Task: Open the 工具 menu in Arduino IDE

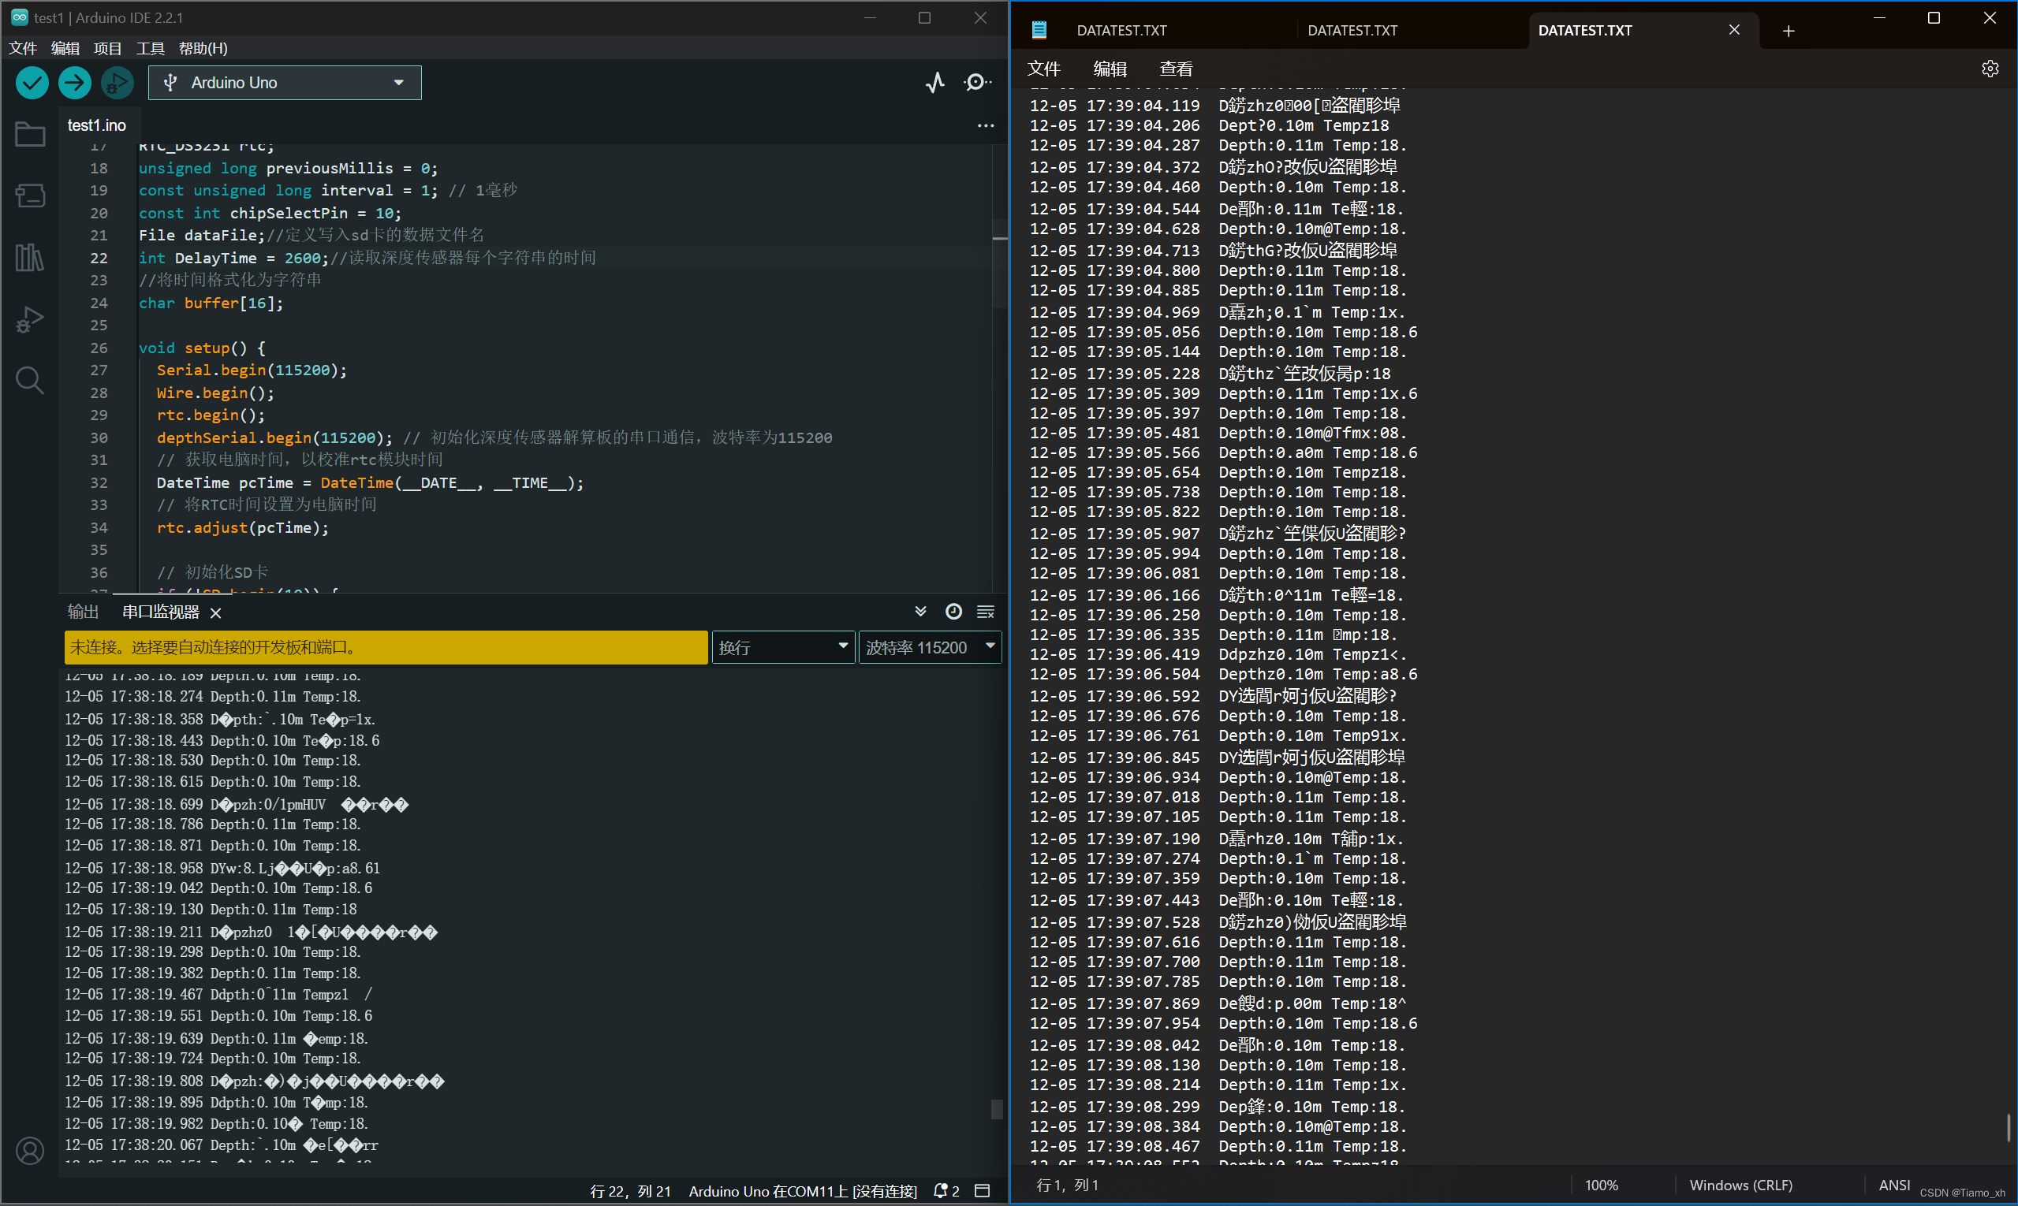Action: [150, 48]
